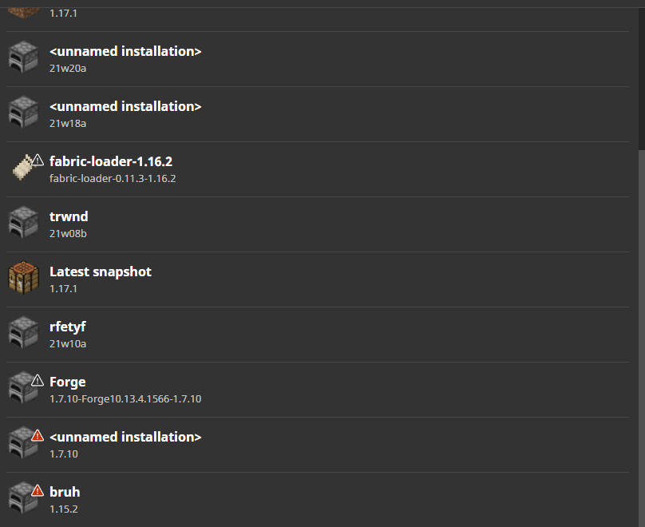Viewport: 645px width, 527px height.
Task: Click the red warning triangle next to bruh
Action: (x=38, y=490)
